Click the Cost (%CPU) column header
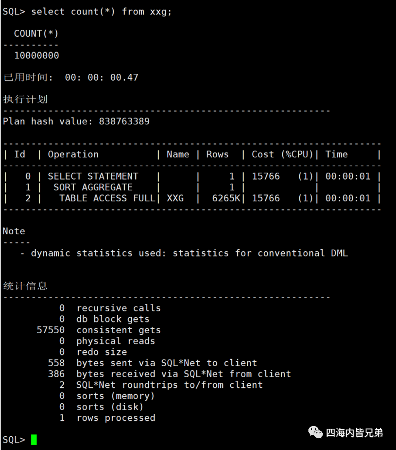 click(282, 155)
